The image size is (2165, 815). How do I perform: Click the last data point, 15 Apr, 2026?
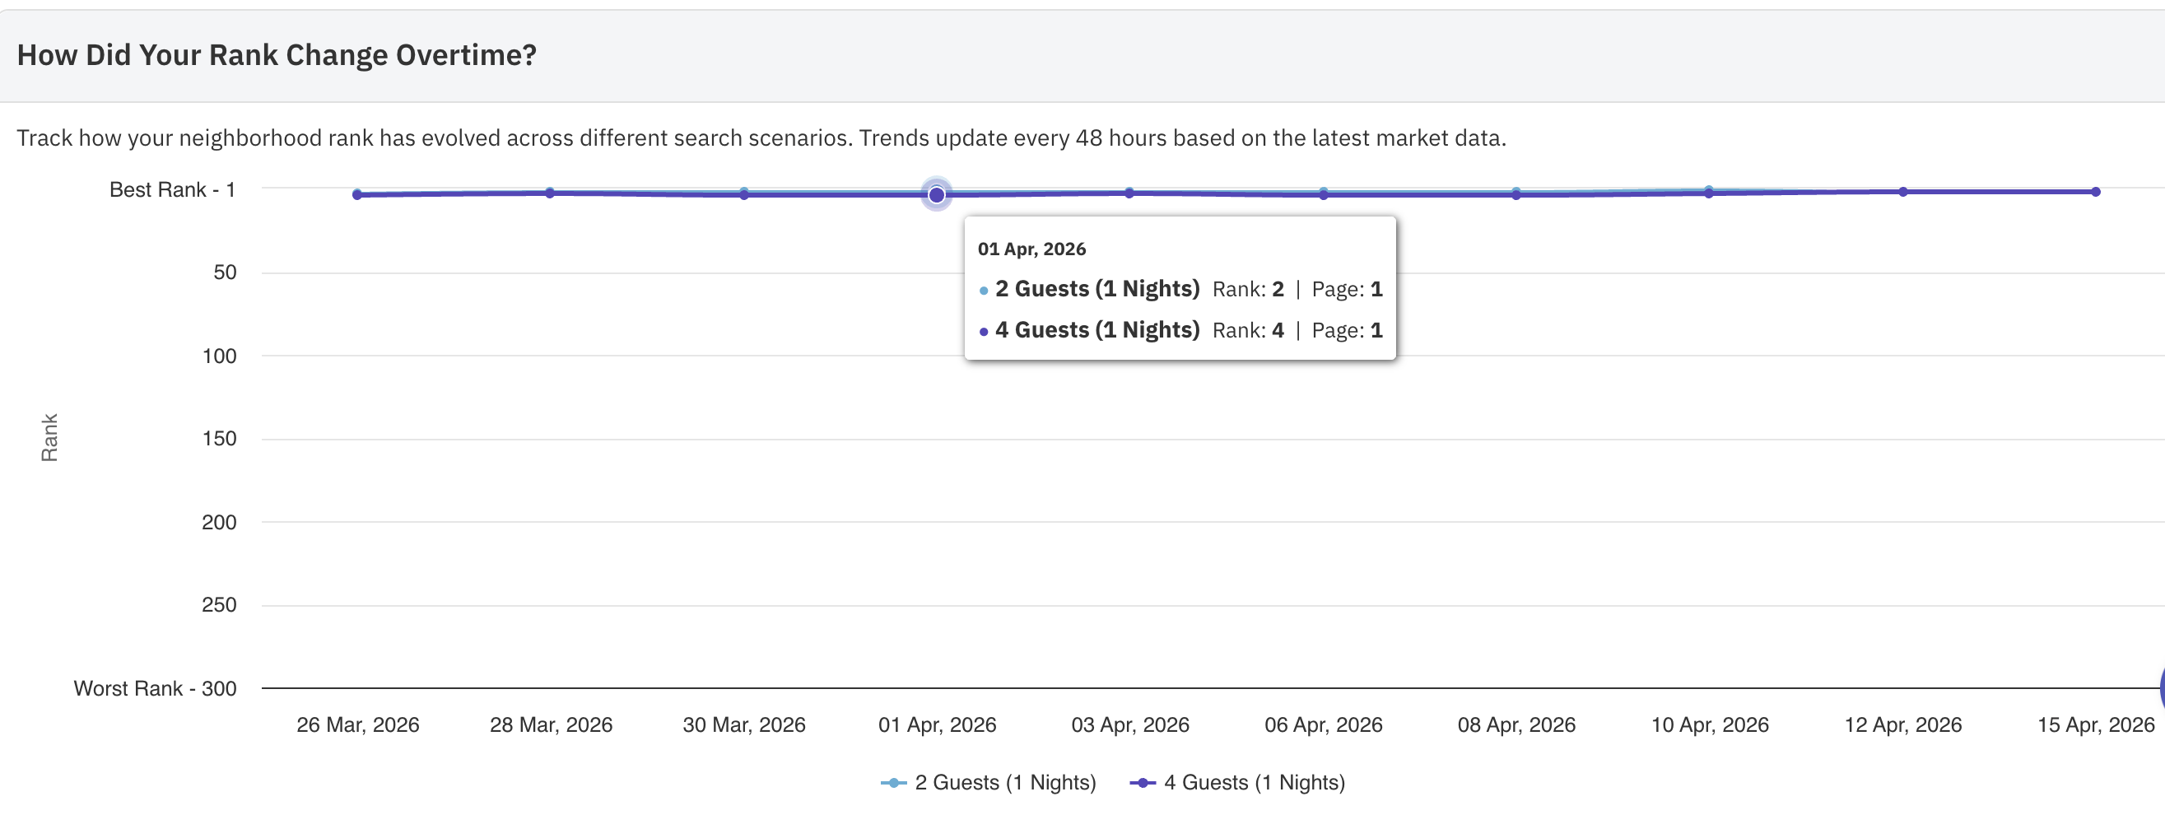click(x=2095, y=192)
